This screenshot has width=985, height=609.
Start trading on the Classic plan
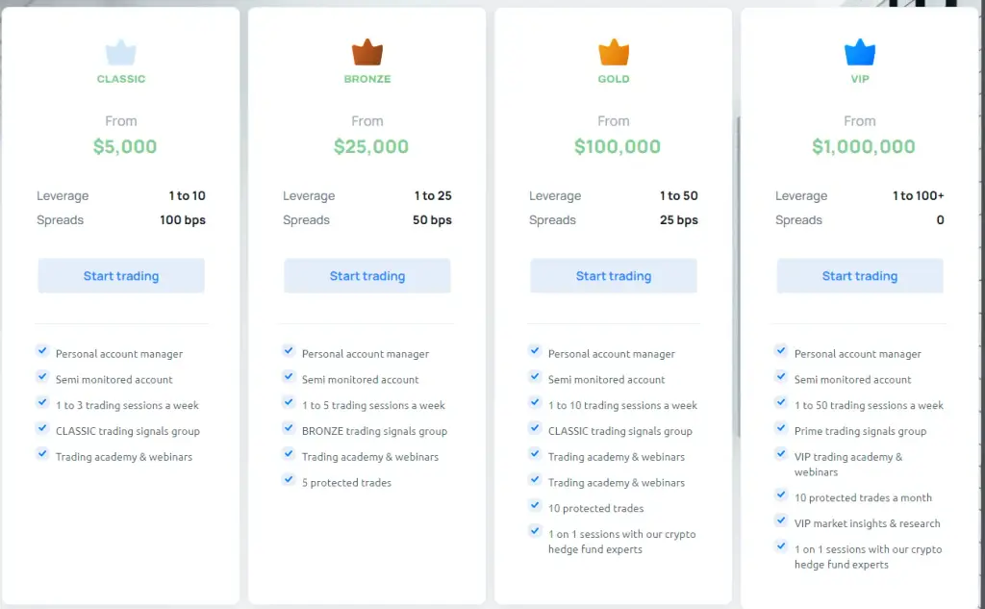pos(121,276)
